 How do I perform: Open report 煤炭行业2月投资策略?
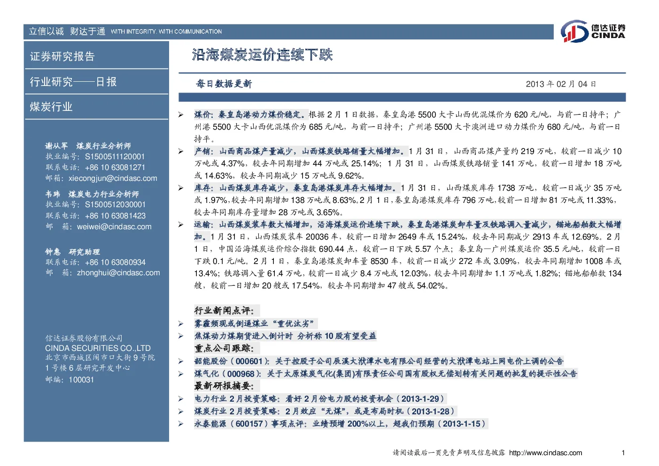pos(325,411)
